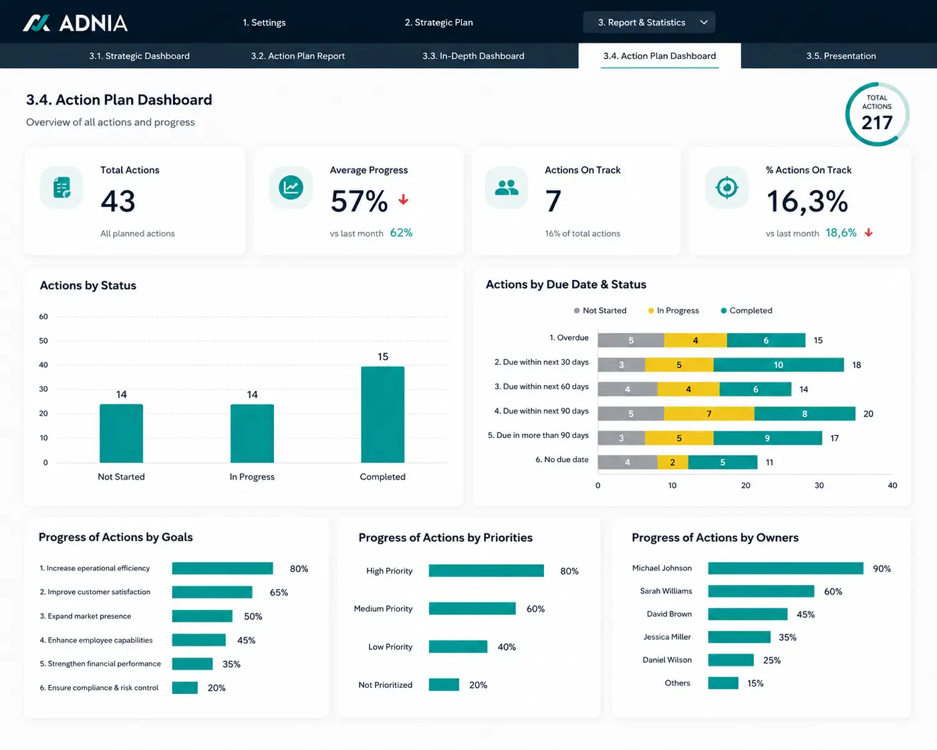937x750 pixels.
Task: Click the ADNIA logo
Action: [75, 23]
